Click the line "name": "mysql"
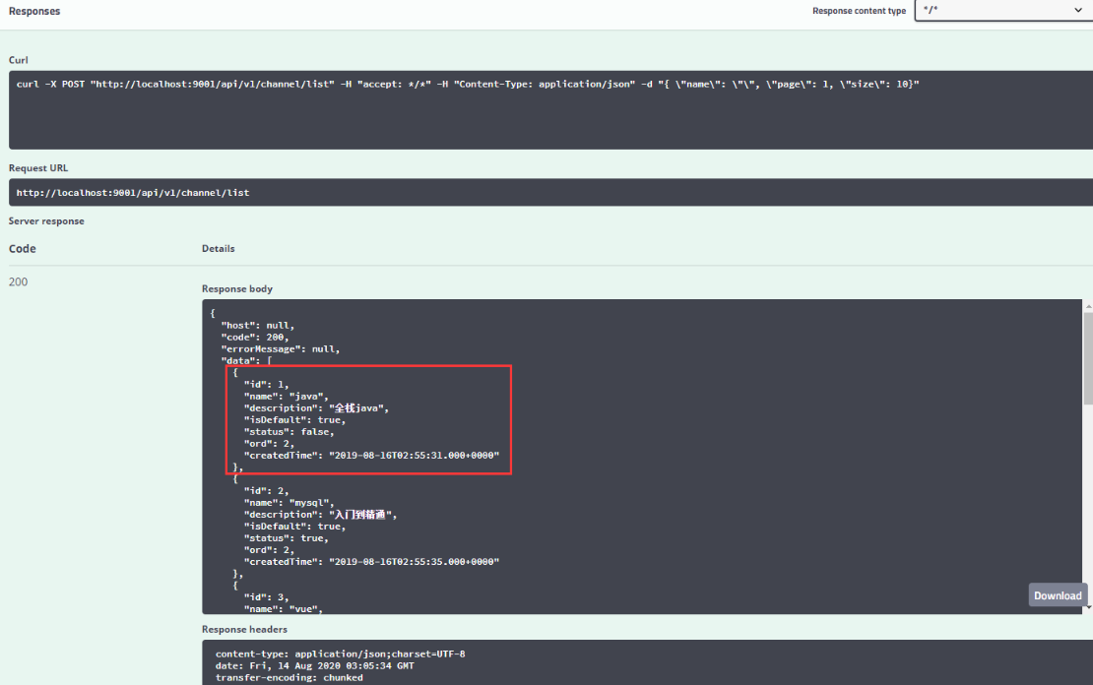This screenshot has height=685, width=1093. point(289,503)
